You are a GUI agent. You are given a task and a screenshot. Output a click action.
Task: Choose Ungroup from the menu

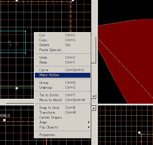tap(63, 87)
